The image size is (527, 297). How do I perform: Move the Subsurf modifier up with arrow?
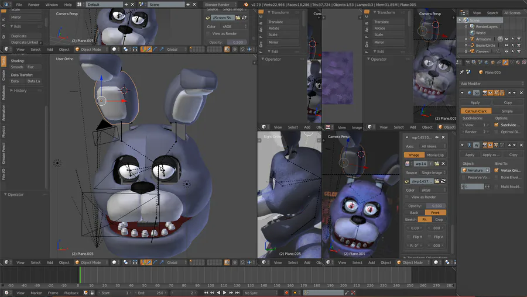click(509, 92)
